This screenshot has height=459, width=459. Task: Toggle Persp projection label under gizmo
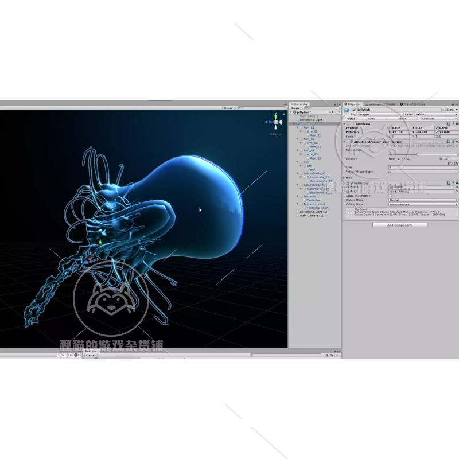[275, 134]
